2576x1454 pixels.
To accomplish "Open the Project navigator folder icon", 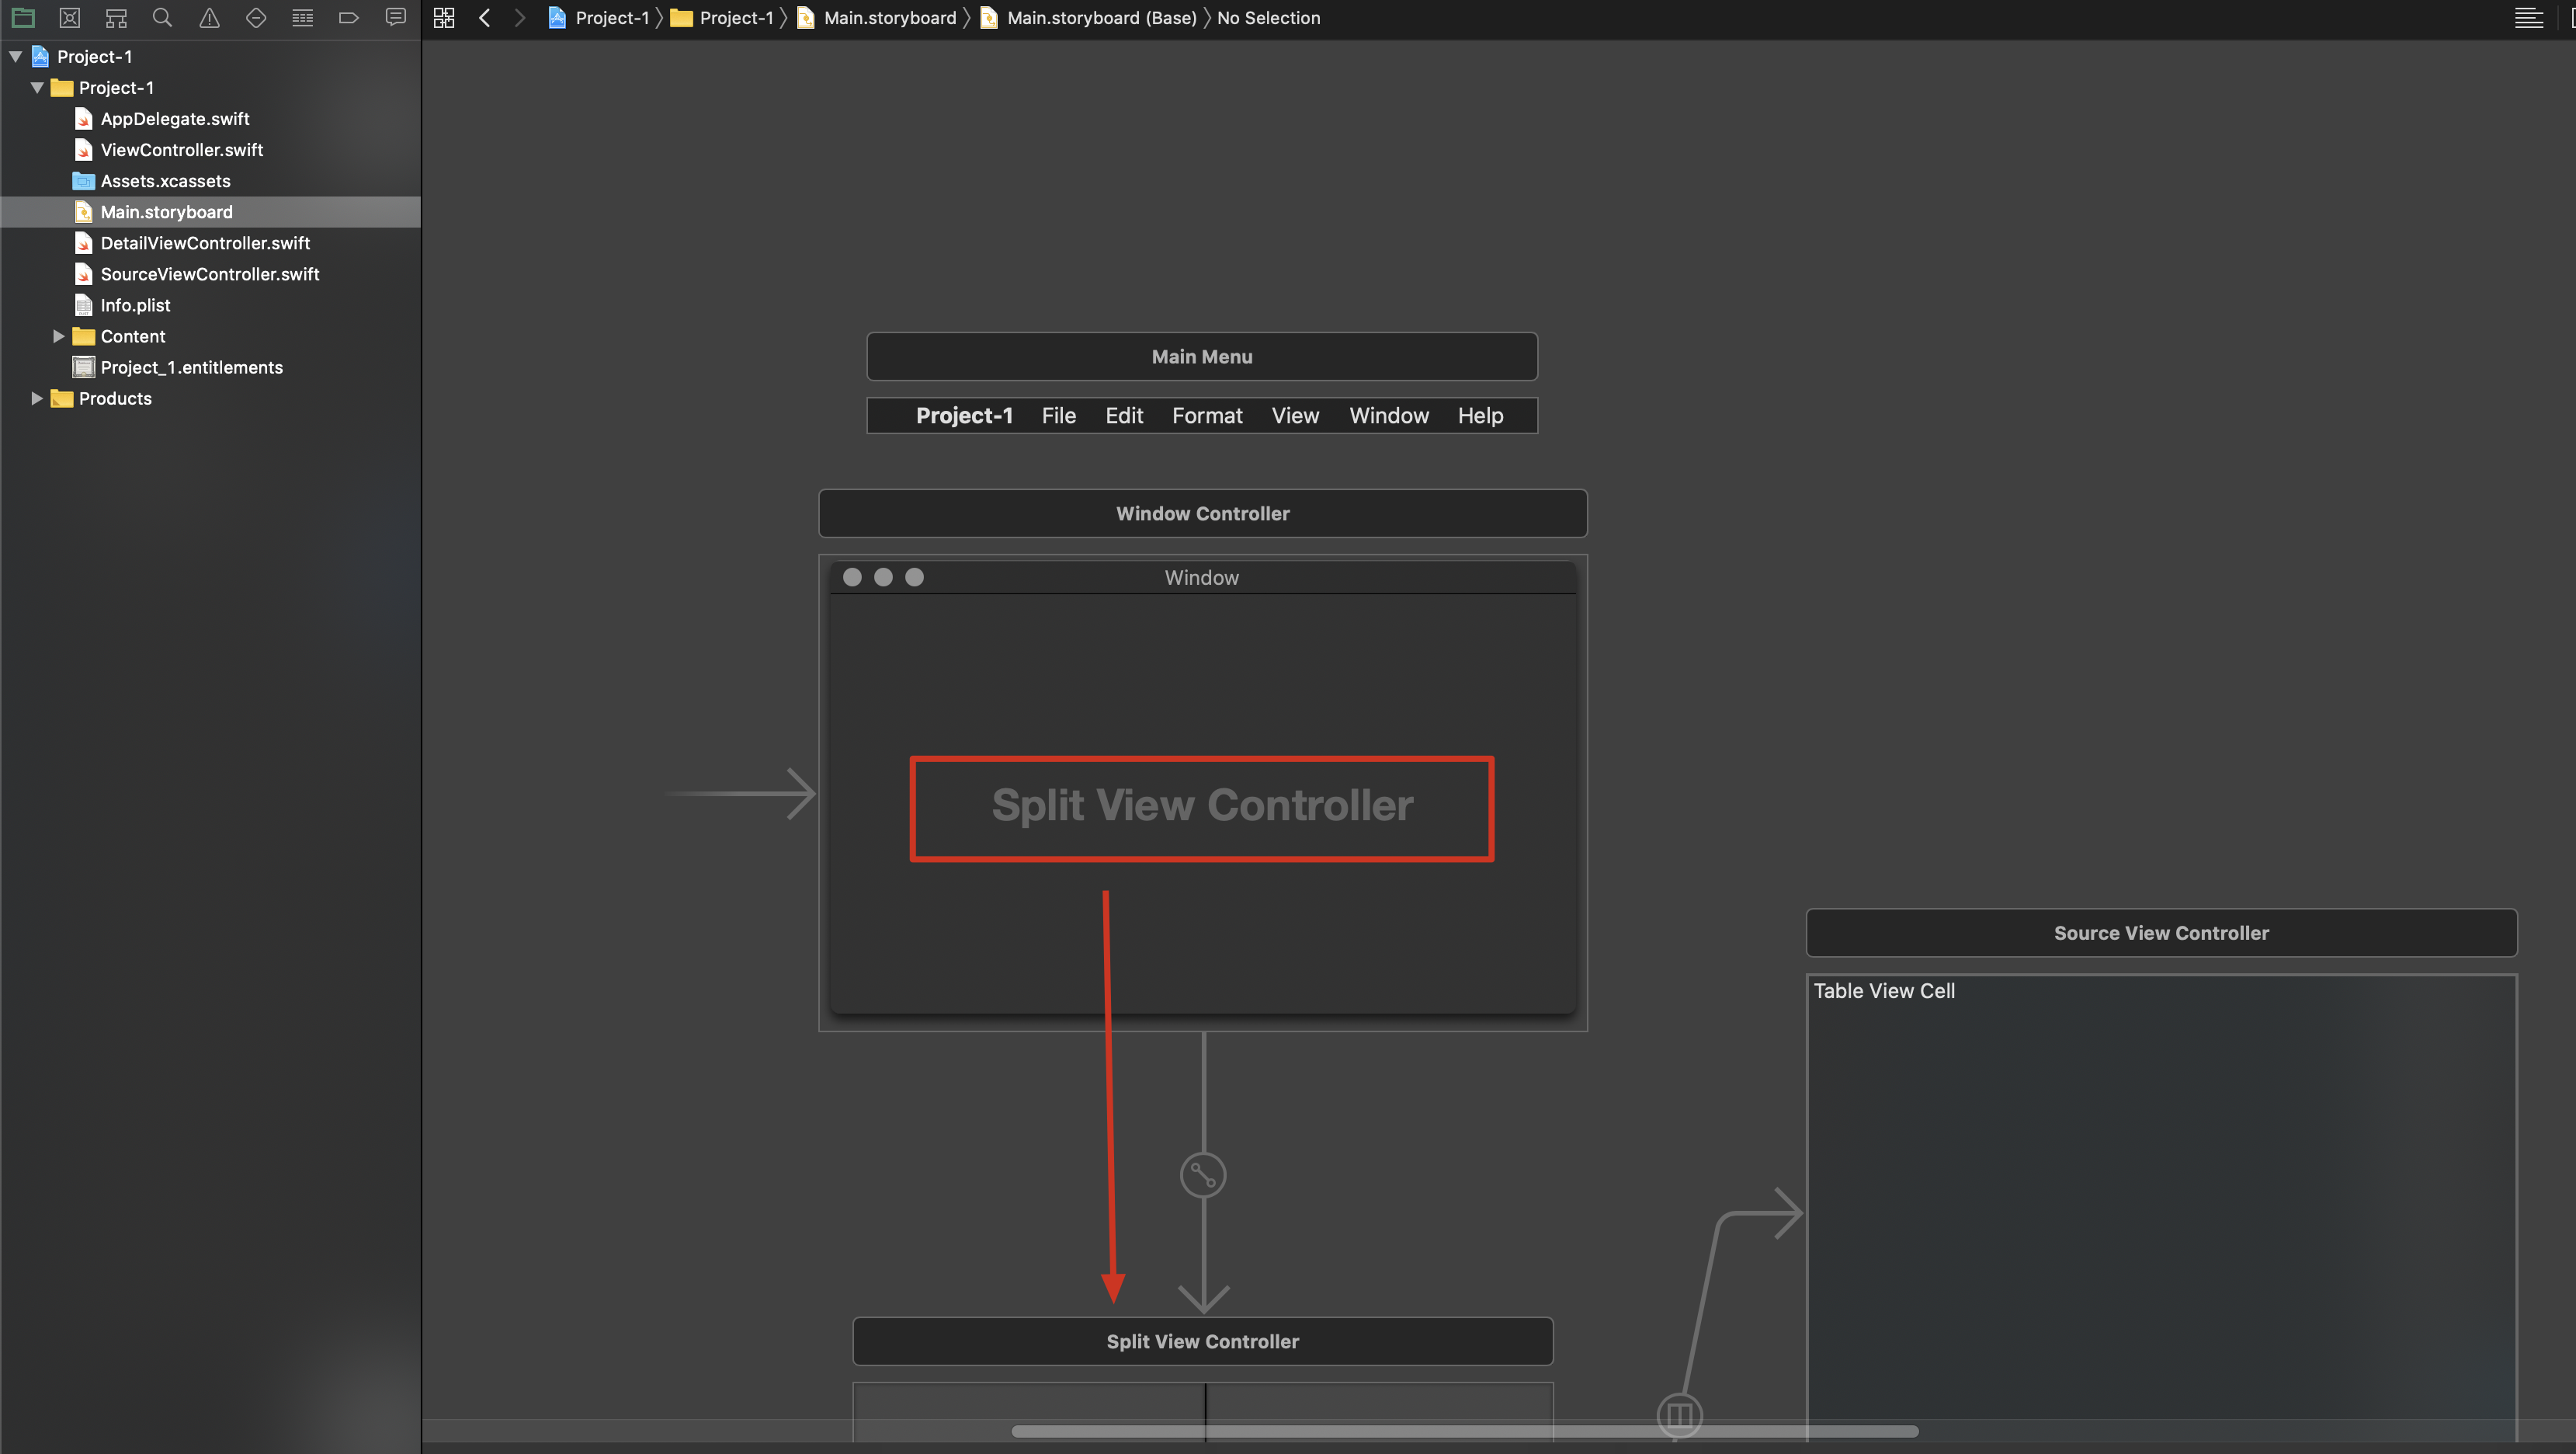I will pos(23,17).
